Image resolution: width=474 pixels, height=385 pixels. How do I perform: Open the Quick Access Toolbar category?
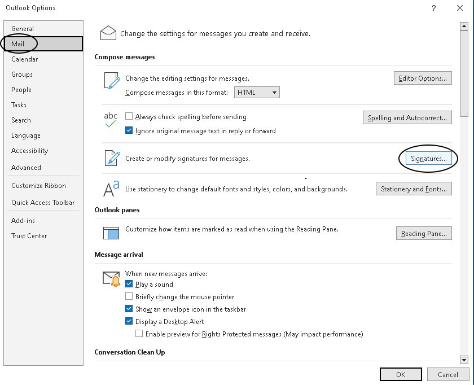tap(43, 202)
